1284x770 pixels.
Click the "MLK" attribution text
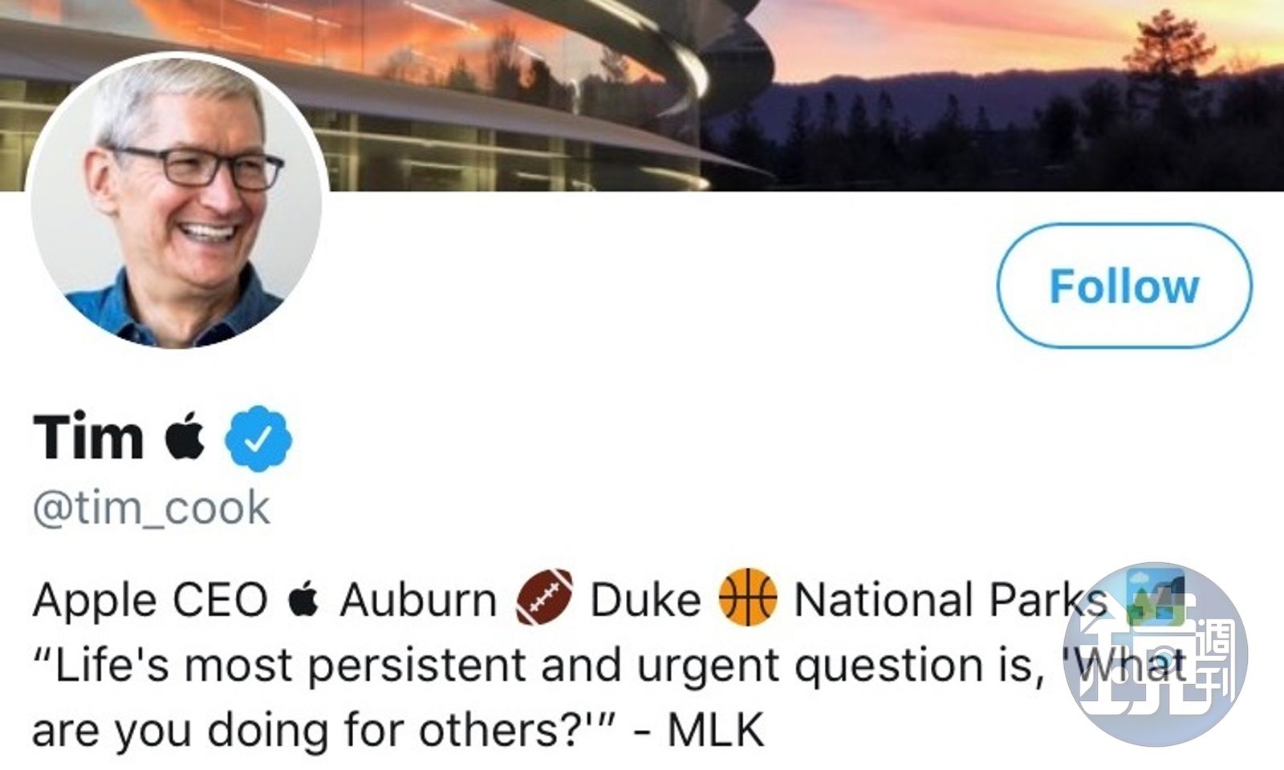point(716,730)
